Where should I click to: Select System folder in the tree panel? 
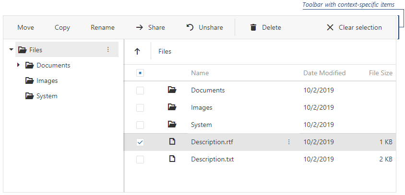47,96
